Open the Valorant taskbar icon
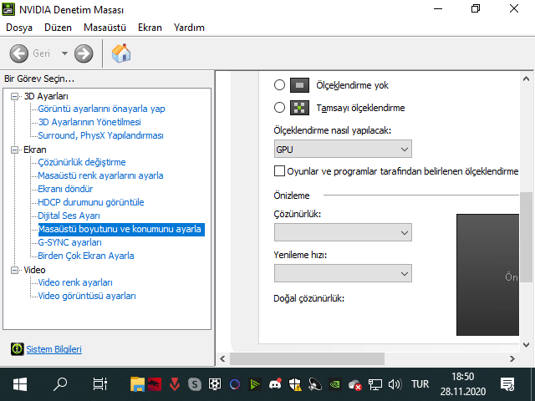This screenshot has width=535, height=401. [175, 384]
